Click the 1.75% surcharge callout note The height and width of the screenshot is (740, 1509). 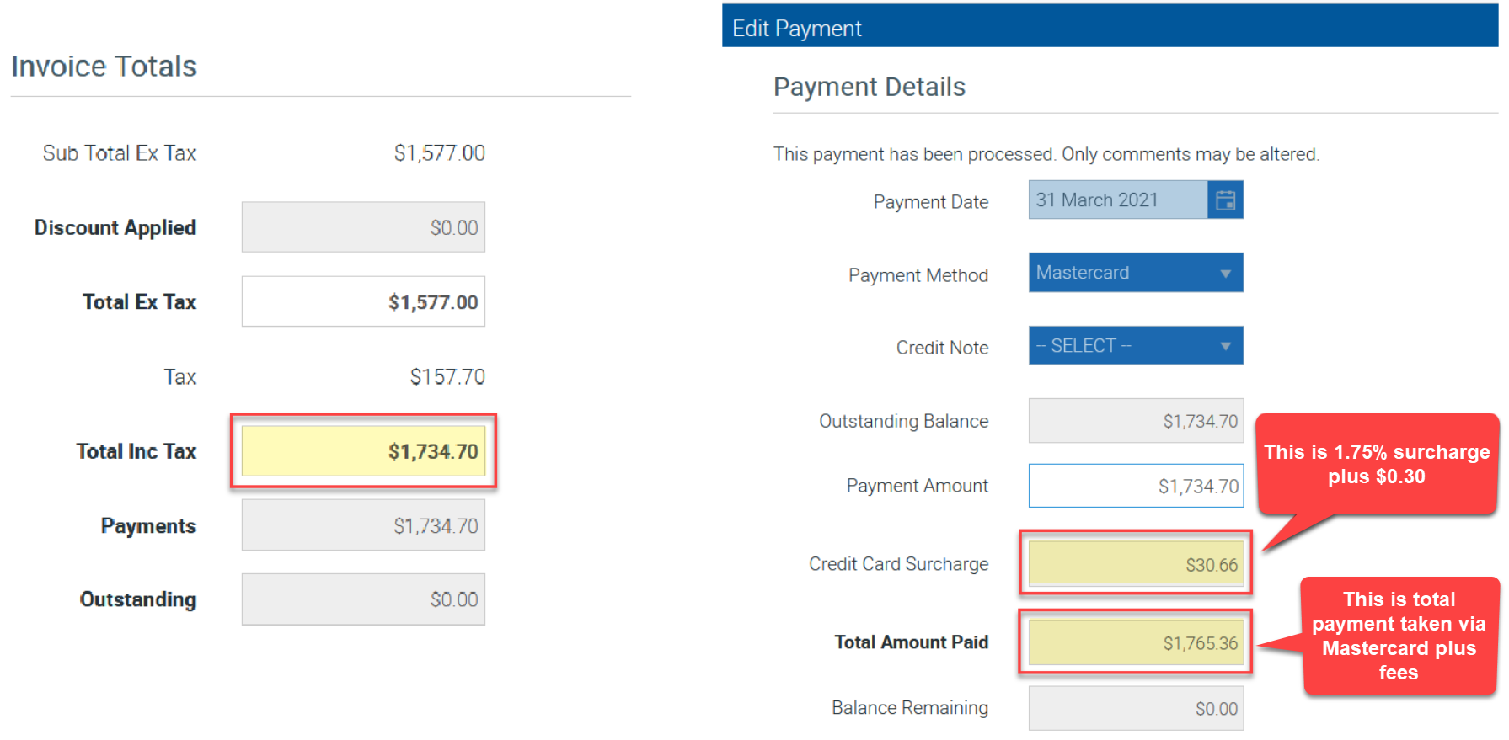coord(1376,464)
